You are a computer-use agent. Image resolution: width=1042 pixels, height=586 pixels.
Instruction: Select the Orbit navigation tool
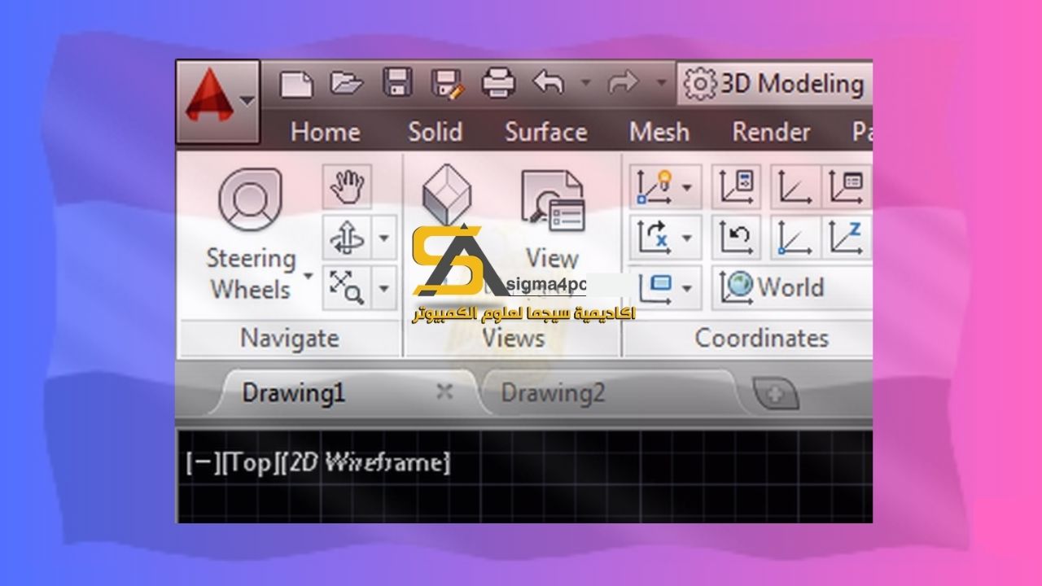[348, 239]
